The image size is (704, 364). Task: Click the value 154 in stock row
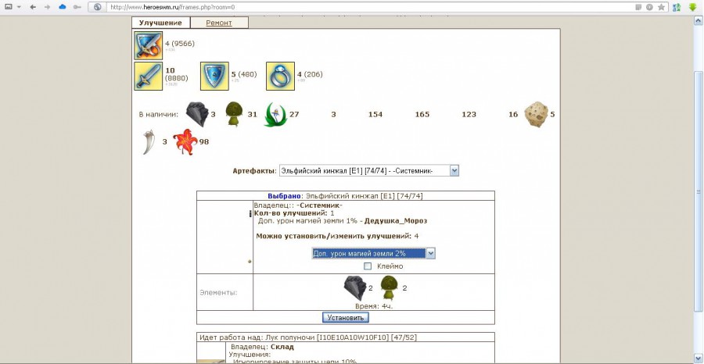pyautogui.click(x=375, y=114)
